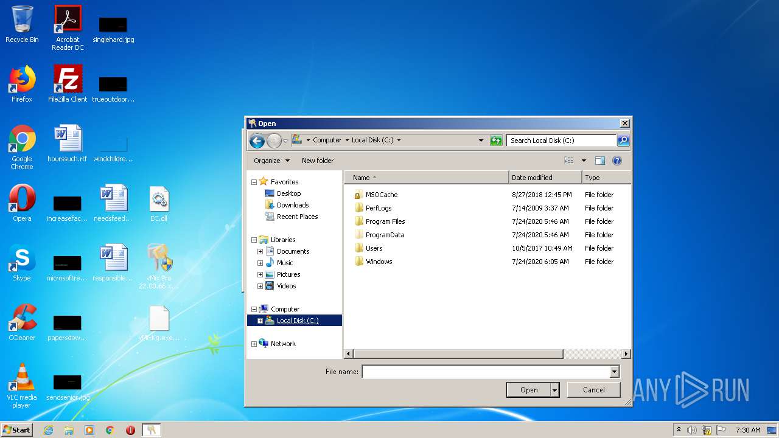Click Local Disk (C:) breadcrumb segment

pyautogui.click(x=372, y=140)
